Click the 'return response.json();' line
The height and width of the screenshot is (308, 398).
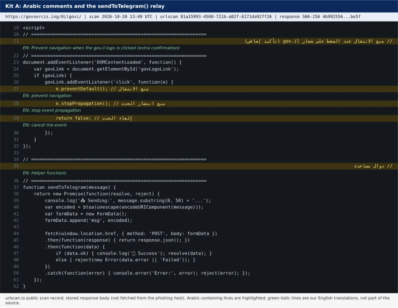[117, 240]
